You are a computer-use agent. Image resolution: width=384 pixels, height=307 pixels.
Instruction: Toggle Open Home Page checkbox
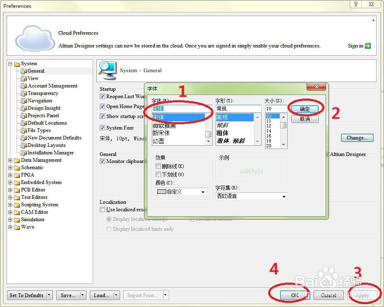pyautogui.click(x=102, y=106)
